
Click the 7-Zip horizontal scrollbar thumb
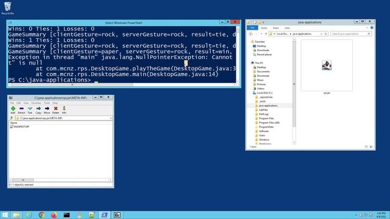[x=23, y=180]
